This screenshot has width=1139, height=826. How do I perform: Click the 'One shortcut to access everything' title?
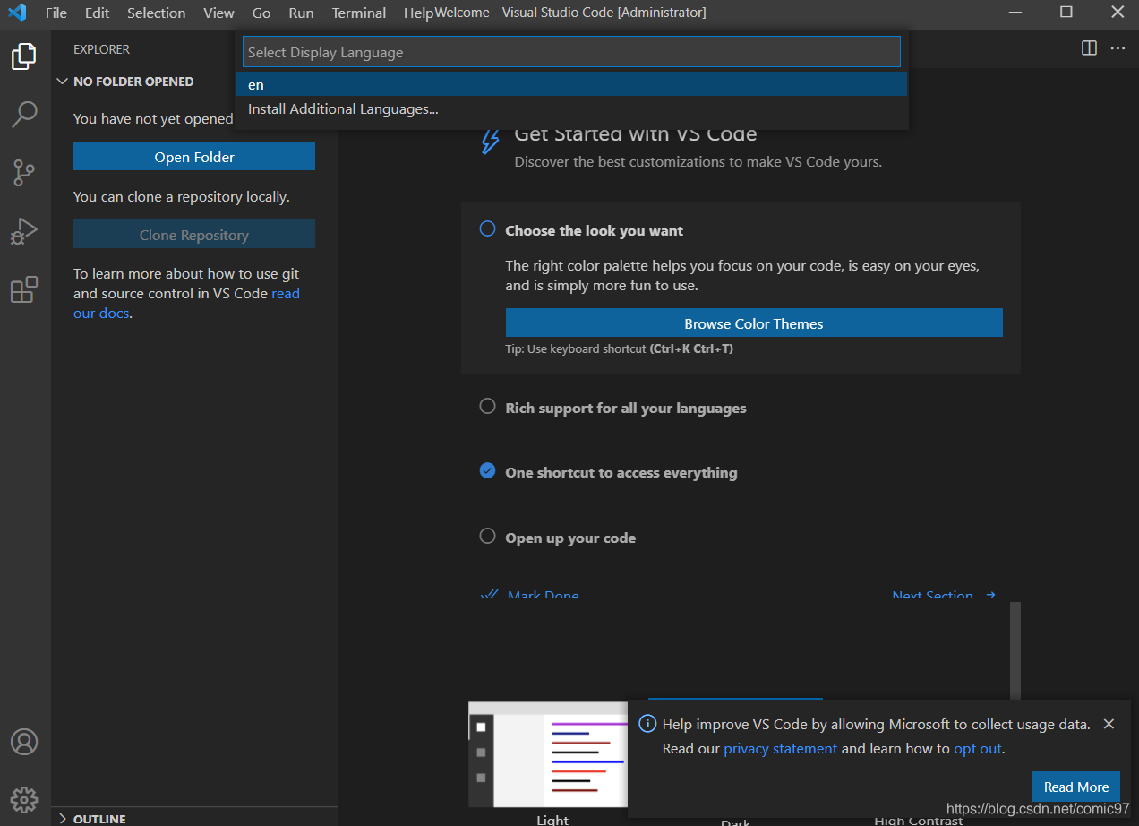pos(621,472)
